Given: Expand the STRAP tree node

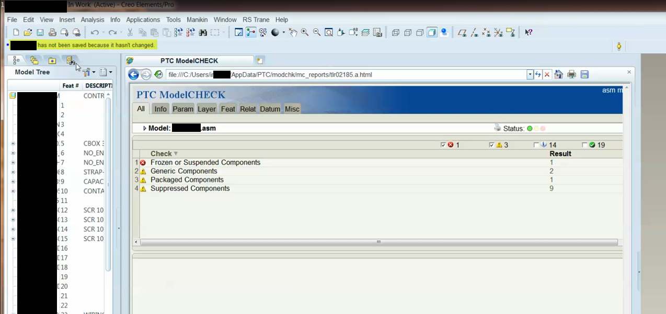Looking at the screenshot, I should point(13,172).
